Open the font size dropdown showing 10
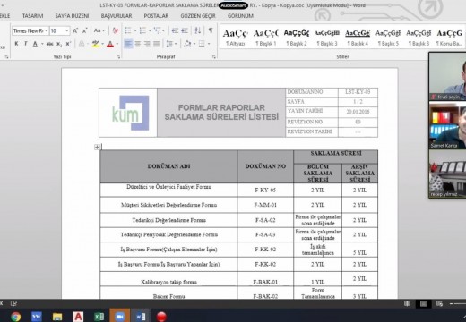This screenshot has width=466, height=322. [59, 30]
